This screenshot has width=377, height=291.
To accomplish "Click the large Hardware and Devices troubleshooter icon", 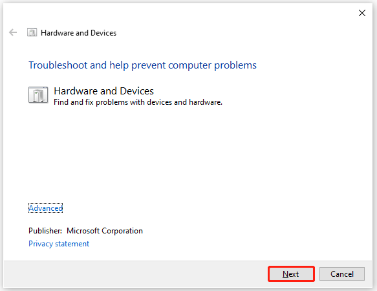I will [38, 95].
